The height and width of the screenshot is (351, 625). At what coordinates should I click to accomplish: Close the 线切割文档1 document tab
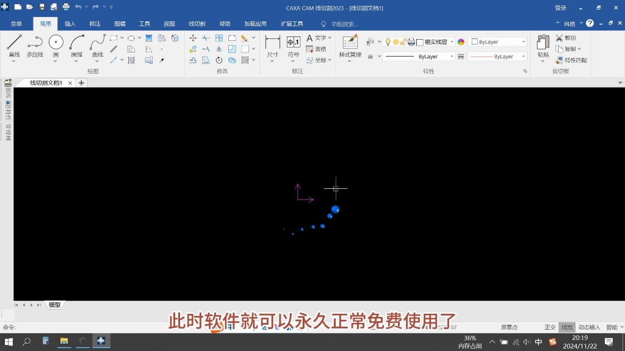pyautogui.click(x=70, y=83)
